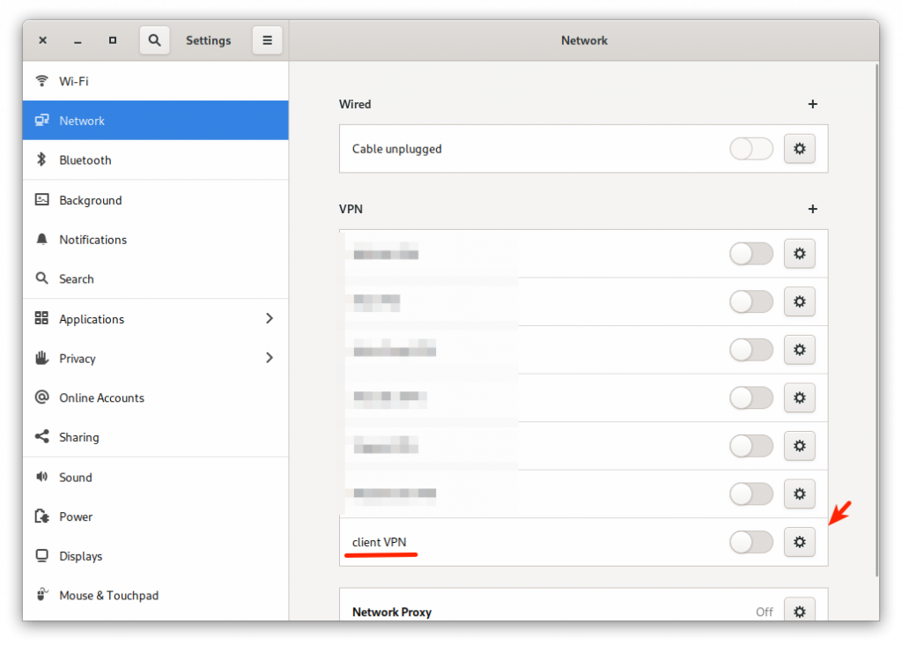
Task: Open the client VPN gear settings
Action: (799, 542)
